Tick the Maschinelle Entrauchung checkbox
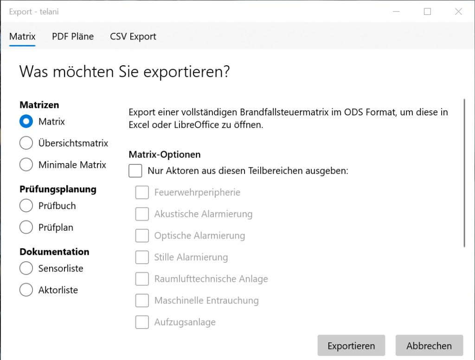Image resolution: width=475 pixels, height=360 pixels. click(142, 300)
